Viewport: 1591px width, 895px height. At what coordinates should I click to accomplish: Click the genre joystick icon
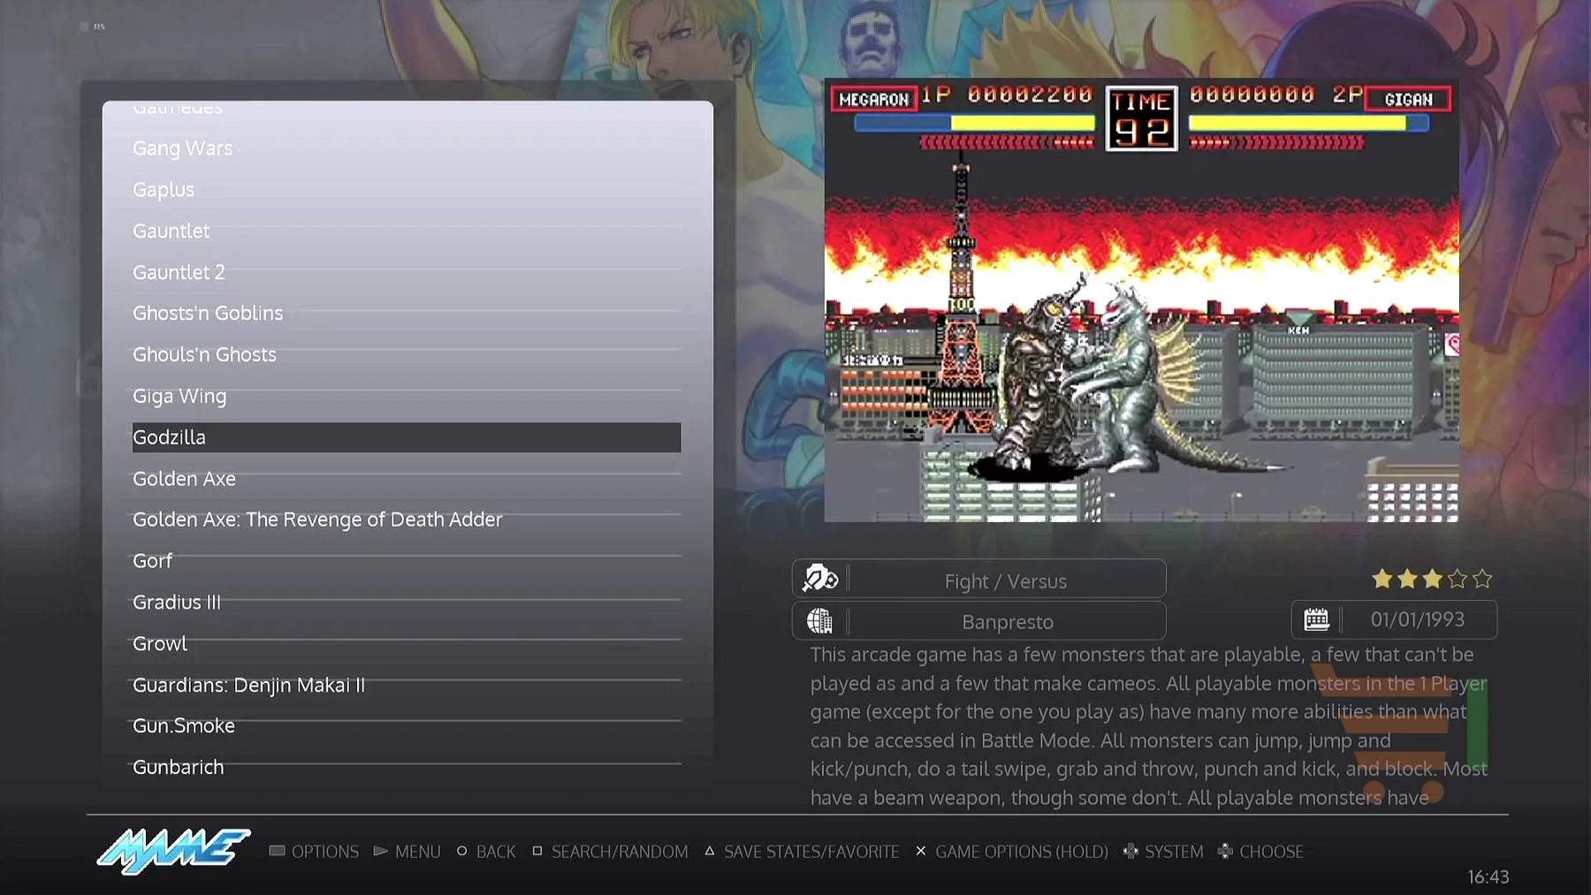click(x=819, y=579)
